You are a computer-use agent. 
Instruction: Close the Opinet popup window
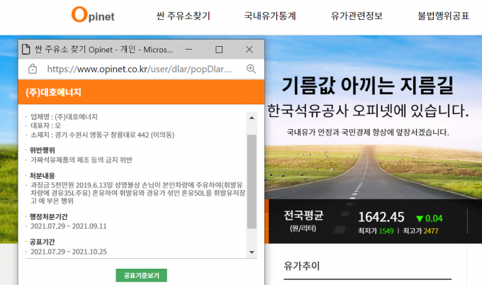pyautogui.click(x=250, y=49)
